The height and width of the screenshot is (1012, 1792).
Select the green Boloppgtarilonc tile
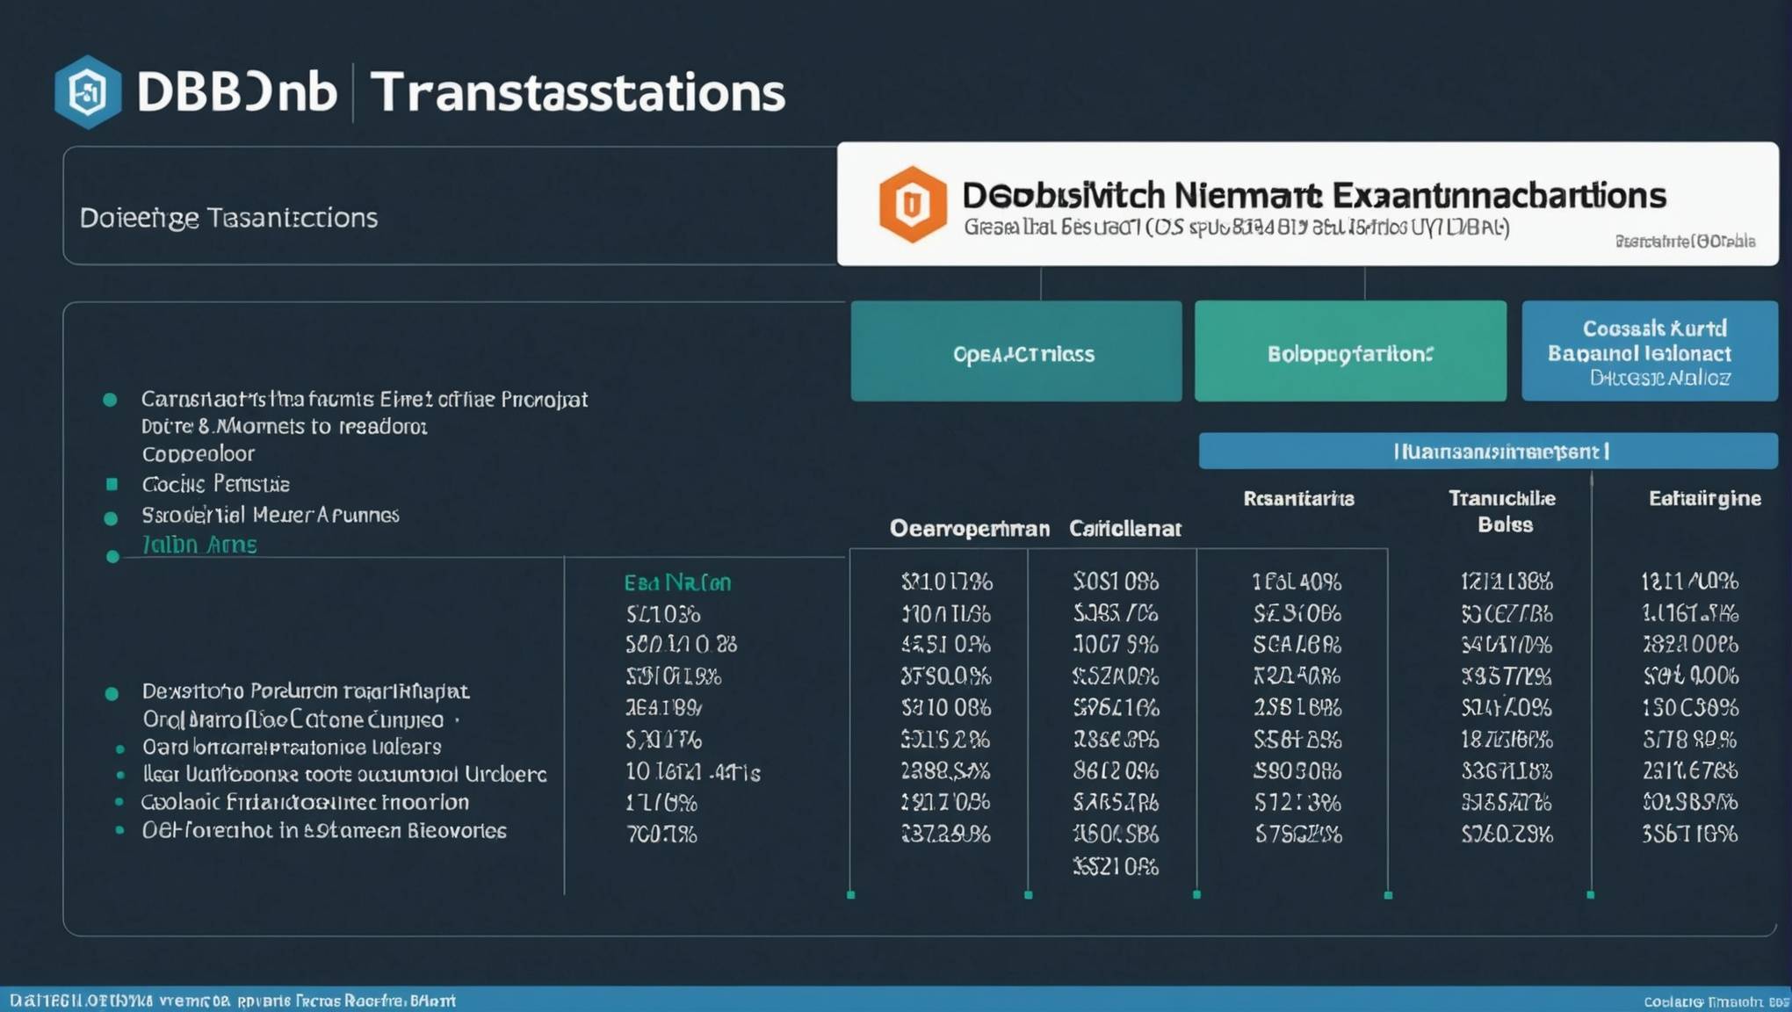pos(1350,351)
